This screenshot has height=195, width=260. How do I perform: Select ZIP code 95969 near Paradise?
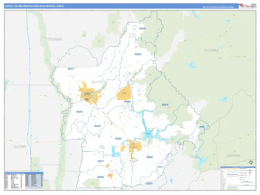128,102
